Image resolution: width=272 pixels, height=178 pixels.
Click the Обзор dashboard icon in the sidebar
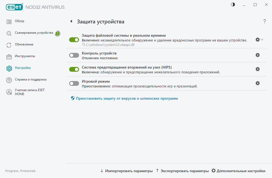click(9, 22)
